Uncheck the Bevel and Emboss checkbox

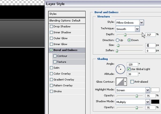(x=51, y=50)
